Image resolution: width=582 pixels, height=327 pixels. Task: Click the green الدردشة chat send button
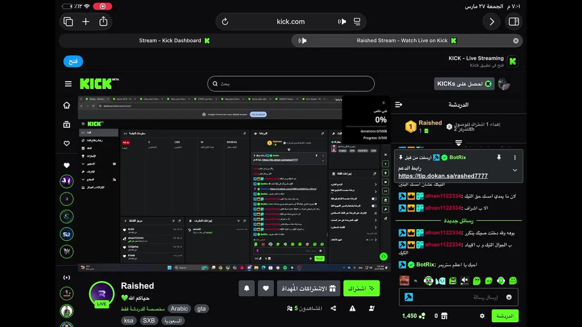pos(505,316)
